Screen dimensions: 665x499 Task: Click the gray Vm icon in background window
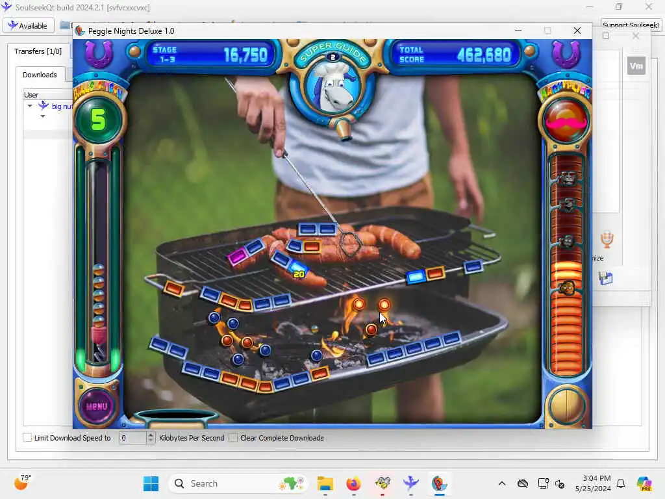636,66
